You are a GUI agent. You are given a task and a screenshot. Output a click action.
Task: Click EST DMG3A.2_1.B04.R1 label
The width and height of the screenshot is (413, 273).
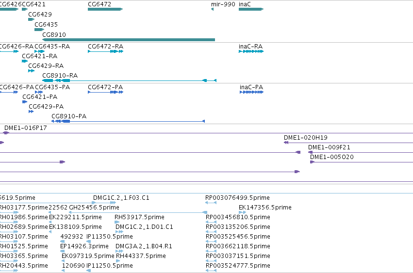144,246
